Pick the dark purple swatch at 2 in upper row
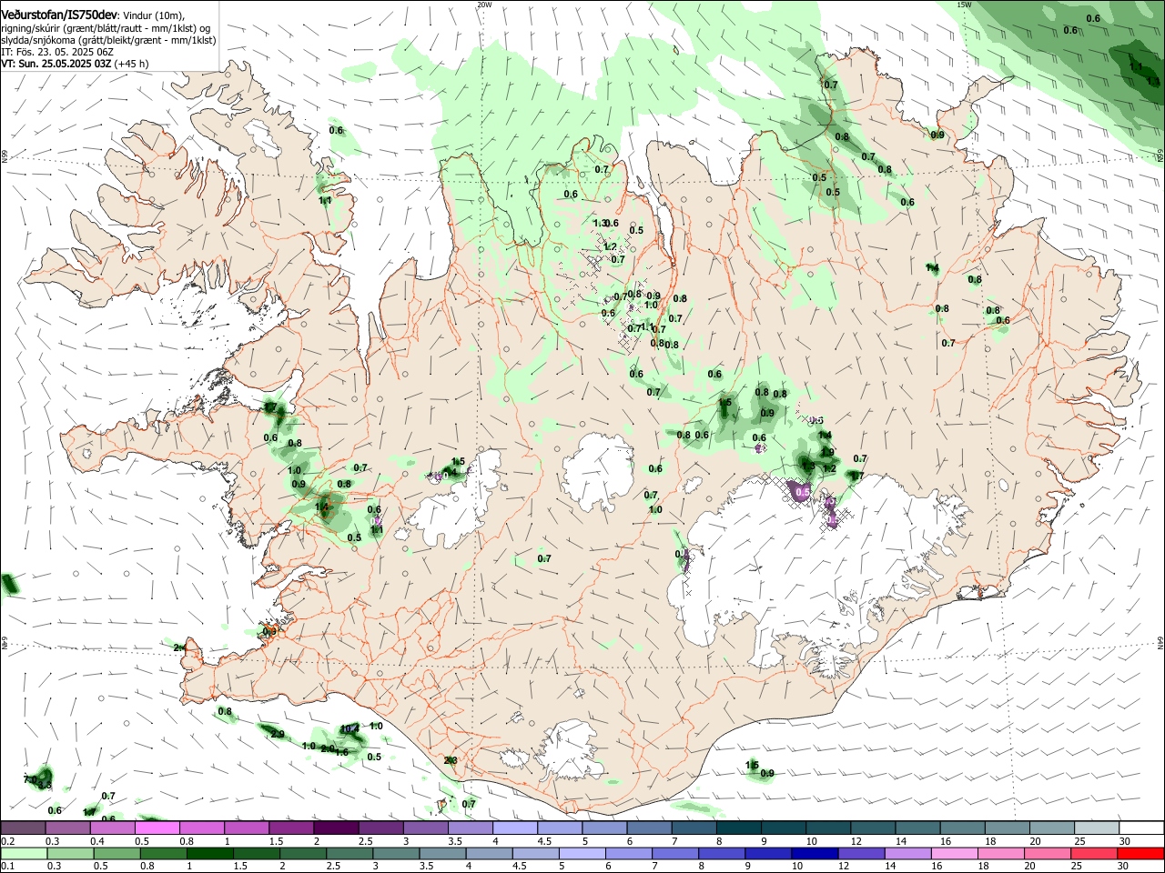 click(x=335, y=828)
